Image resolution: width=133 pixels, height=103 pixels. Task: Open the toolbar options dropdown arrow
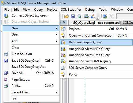pos(98,18)
